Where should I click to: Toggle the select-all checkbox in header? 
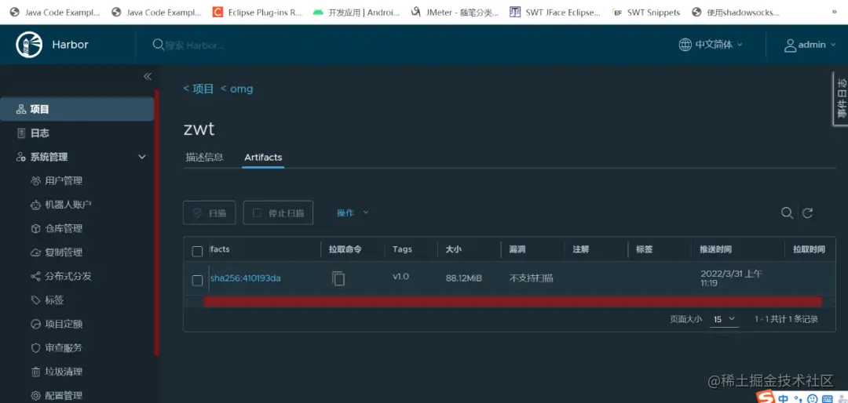point(197,251)
